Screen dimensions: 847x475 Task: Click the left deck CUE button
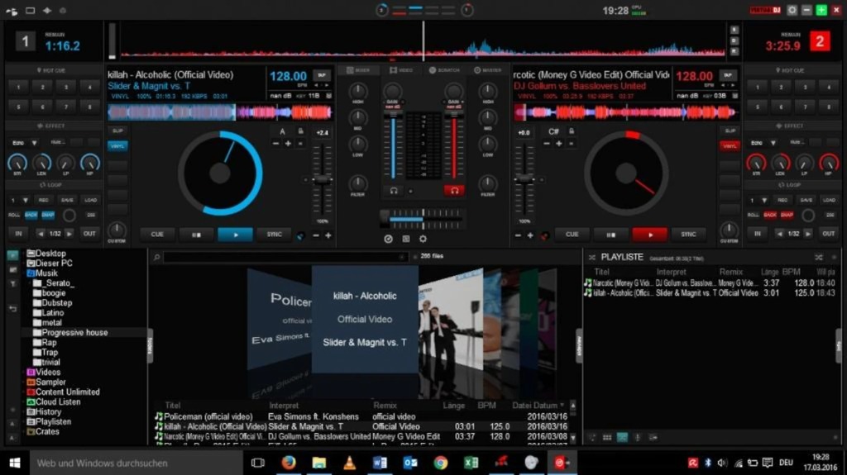157,235
